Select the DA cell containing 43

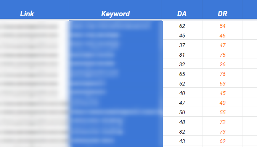point(182,141)
